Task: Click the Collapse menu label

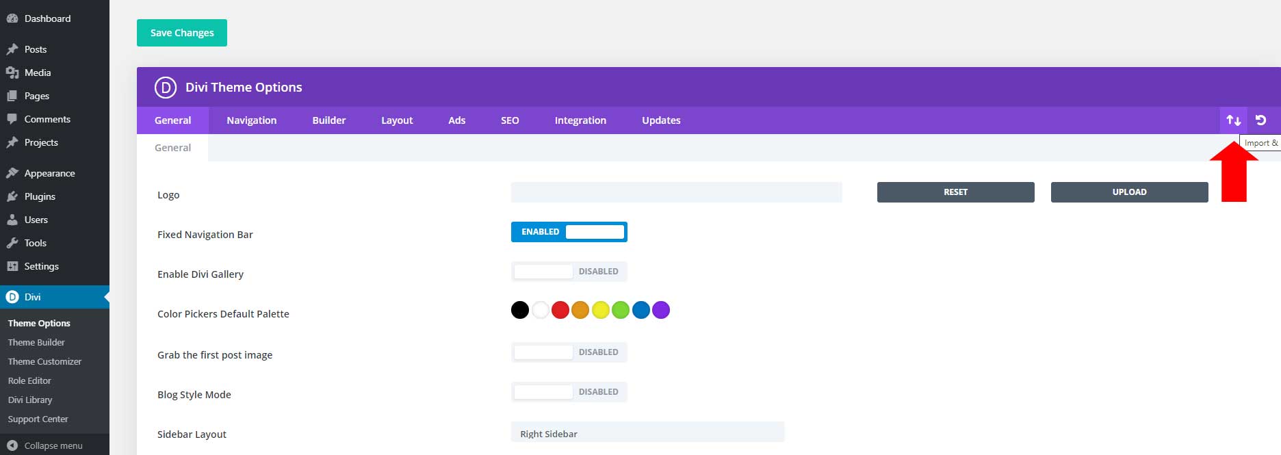Action: (x=53, y=445)
